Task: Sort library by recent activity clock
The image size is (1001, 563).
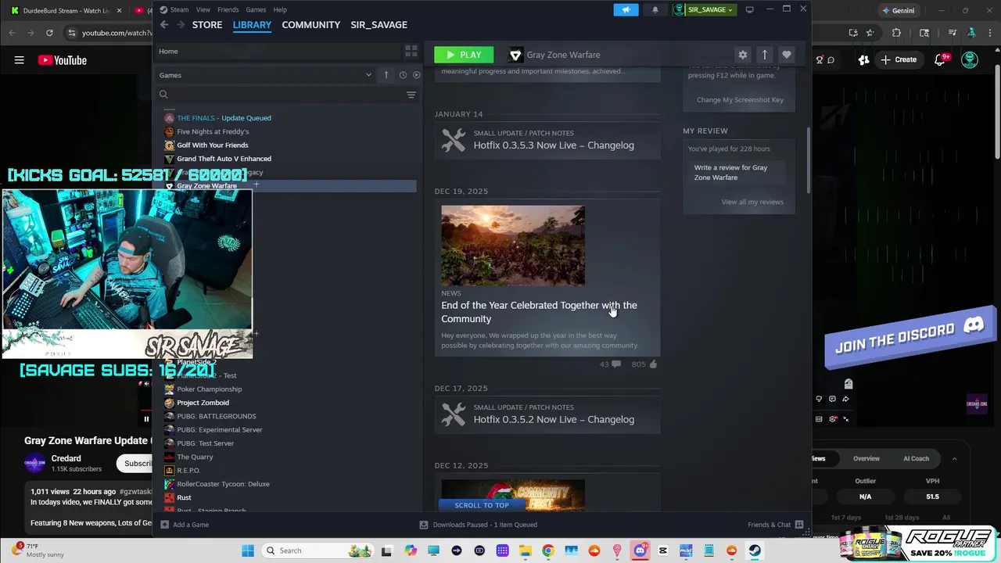Action: click(403, 75)
